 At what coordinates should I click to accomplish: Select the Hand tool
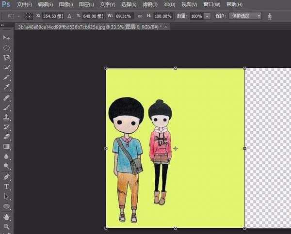click(7, 217)
